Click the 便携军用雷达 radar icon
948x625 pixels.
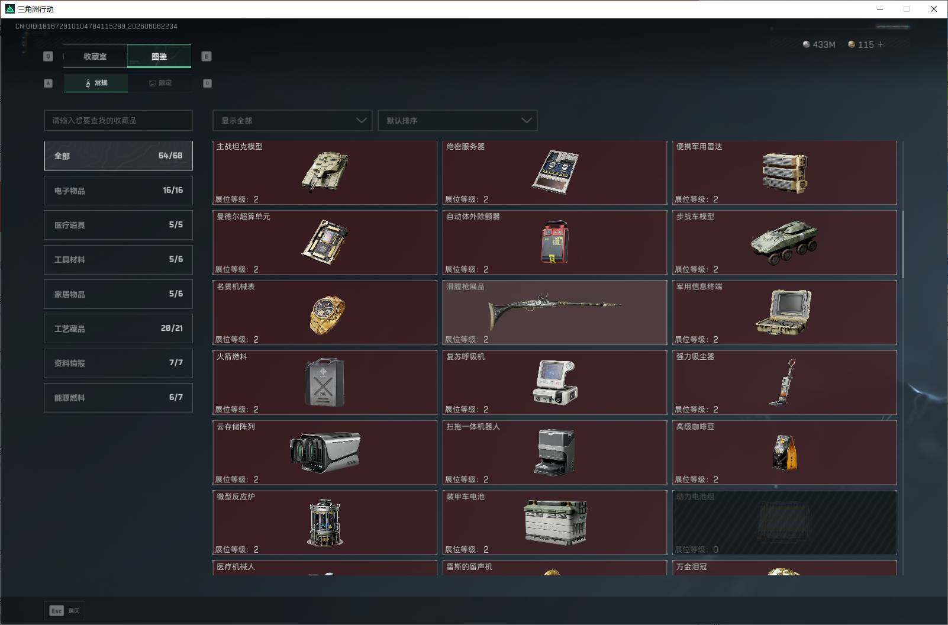[x=785, y=173]
